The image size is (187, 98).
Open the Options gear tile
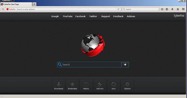click(x=127, y=86)
